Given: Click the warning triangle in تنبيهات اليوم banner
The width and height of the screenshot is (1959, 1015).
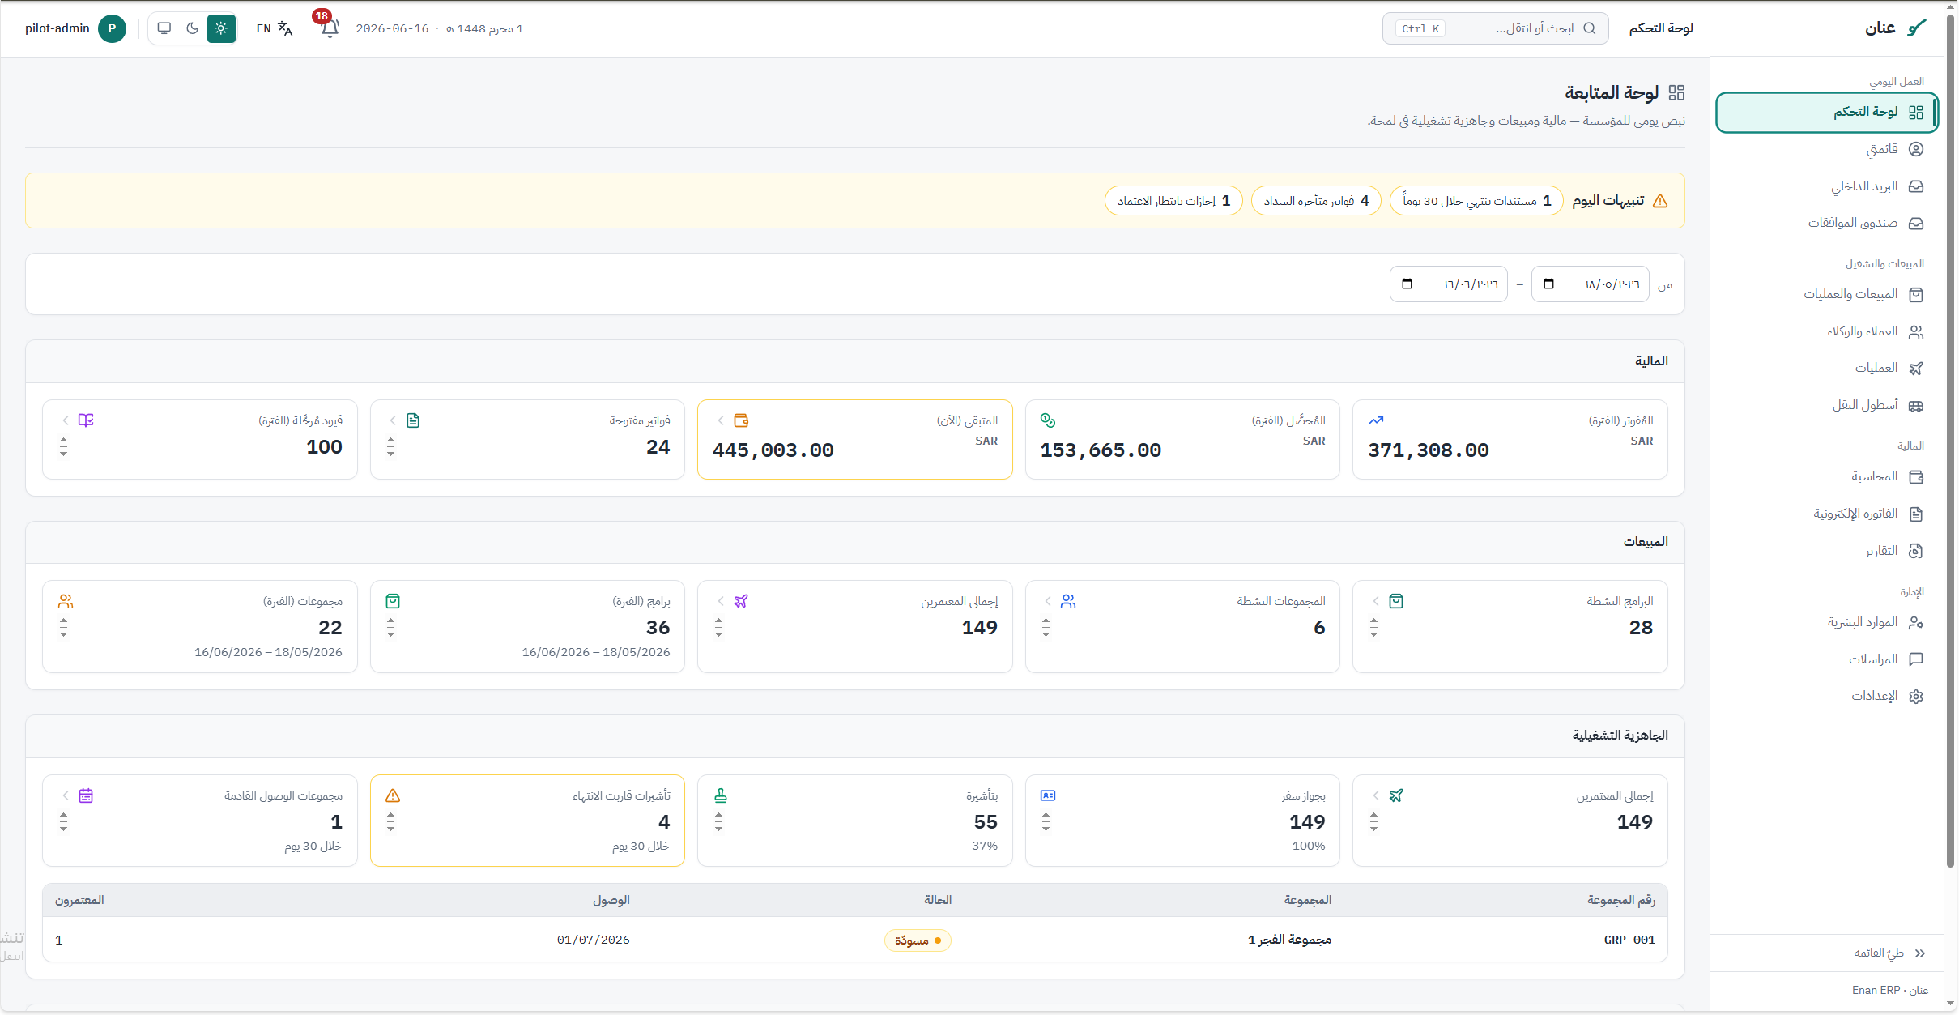Looking at the screenshot, I should pos(1660,201).
